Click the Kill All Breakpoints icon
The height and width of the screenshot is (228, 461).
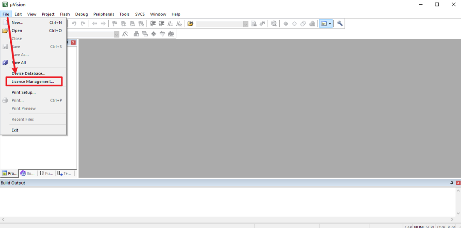(x=312, y=23)
